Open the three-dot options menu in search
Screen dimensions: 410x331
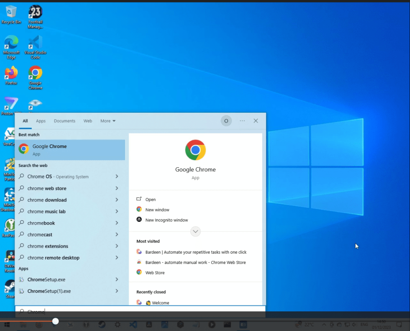pos(242,121)
